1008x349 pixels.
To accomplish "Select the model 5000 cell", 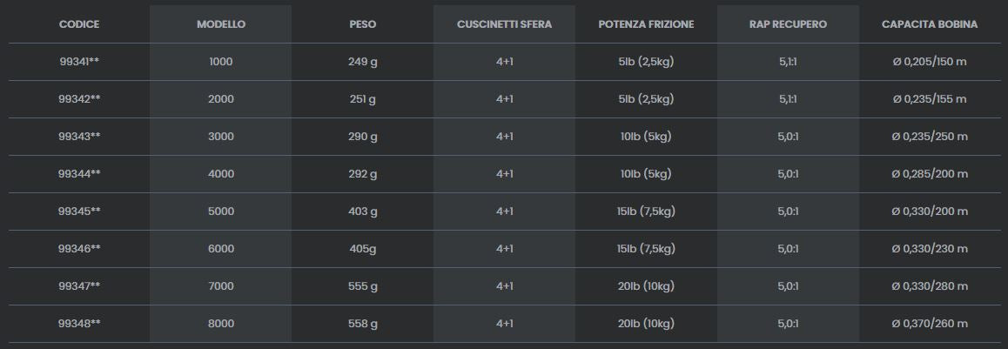I will [x=221, y=211].
